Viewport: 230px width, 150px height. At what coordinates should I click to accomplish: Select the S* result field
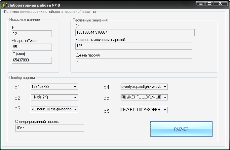click(x=135, y=33)
